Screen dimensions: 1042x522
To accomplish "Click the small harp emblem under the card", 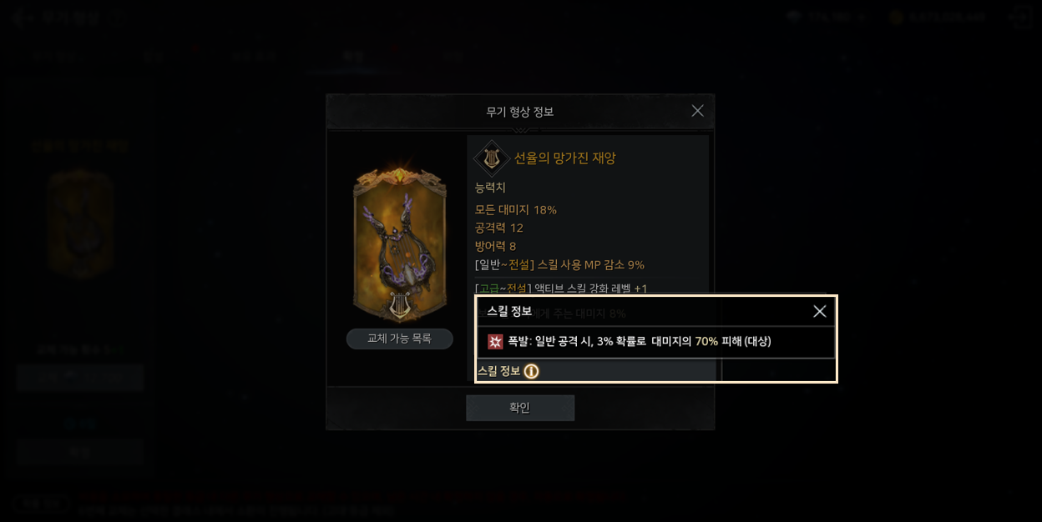I will pyautogui.click(x=400, y=304).
